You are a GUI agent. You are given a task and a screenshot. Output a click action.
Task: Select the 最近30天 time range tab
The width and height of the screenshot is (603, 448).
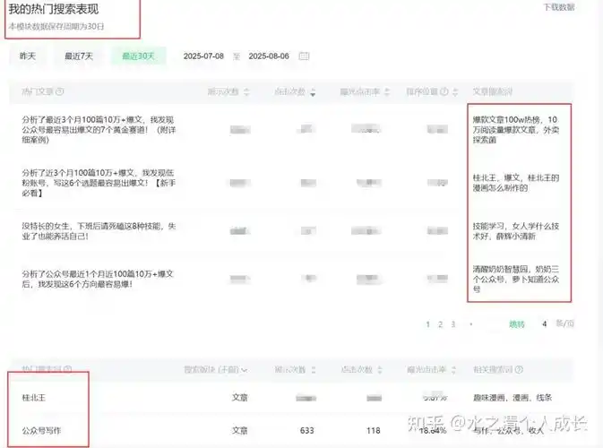(138, 56)
